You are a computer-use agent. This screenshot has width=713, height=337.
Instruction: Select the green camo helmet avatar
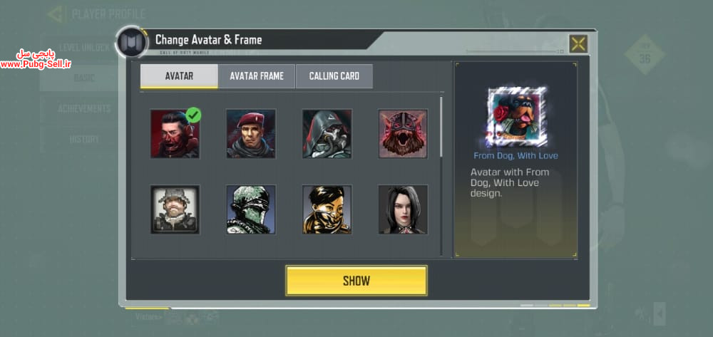tap(251, 209)
